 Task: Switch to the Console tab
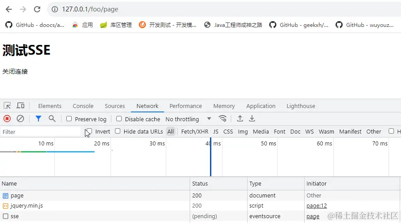click(x=83, y=106)
